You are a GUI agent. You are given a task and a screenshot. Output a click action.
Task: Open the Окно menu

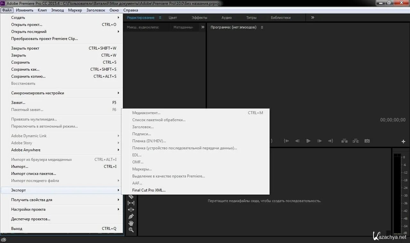click(114, 10)
